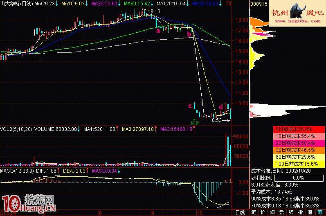Click the 获利比例 0.0% progress bar
The height and width of the screenshot is (216, 326).
pos(299,178)
